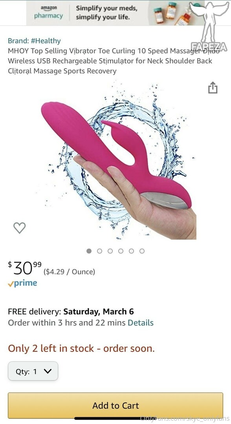Click the Brand: #Healthy link
Image resolution: width=231 pixels, height=424 pixels.
point(34,41)
